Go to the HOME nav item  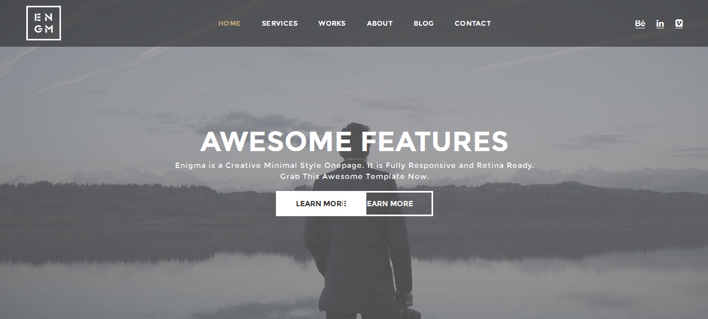click(x=229, y=23)
